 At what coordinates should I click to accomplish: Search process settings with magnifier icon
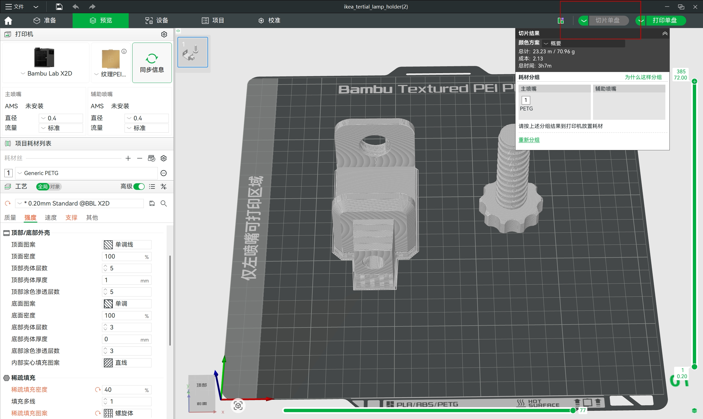tap(164, 203)
